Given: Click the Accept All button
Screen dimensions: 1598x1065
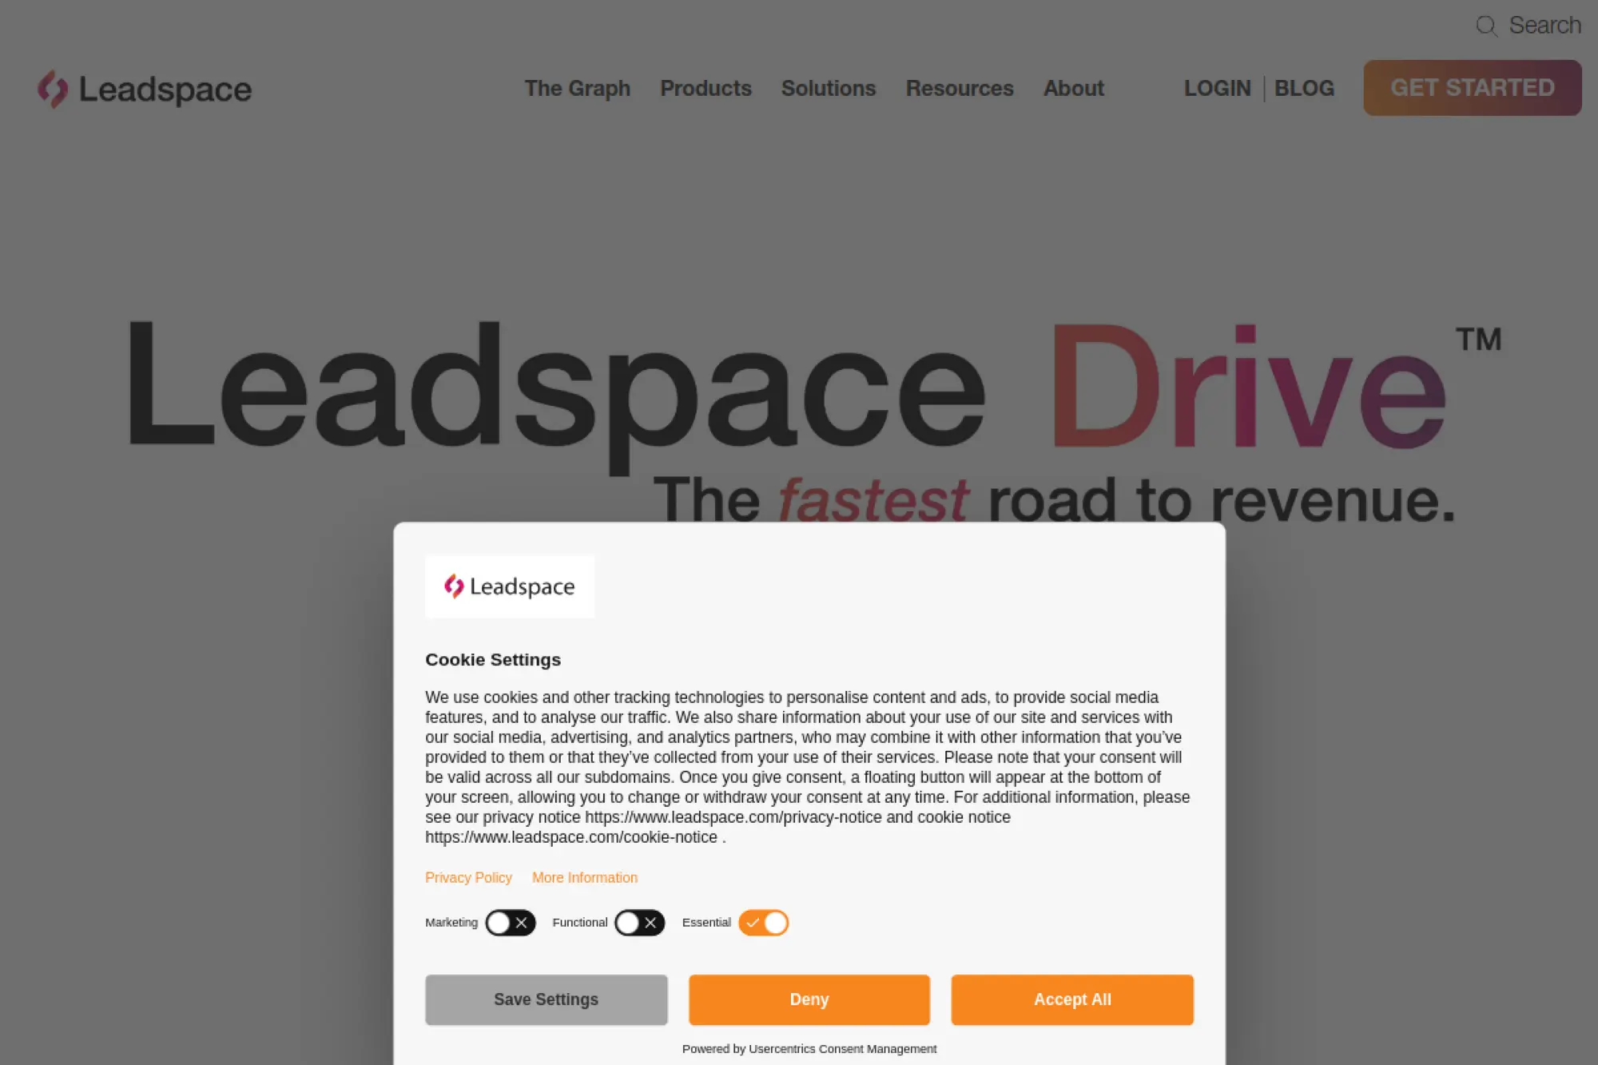Looking at the screenshot, I should [x=1071, y=999].
